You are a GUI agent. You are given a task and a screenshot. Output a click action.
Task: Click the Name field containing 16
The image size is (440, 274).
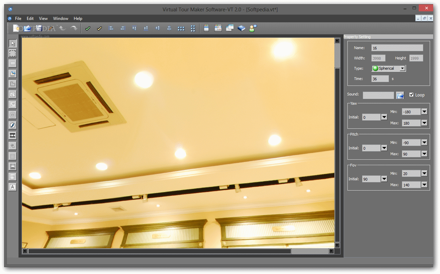397,48
